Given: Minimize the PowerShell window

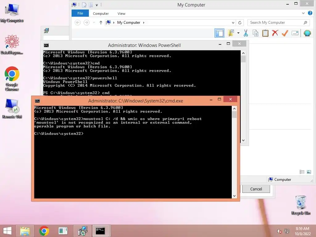Looking at the screenshot, I should (x=220, y=44).
